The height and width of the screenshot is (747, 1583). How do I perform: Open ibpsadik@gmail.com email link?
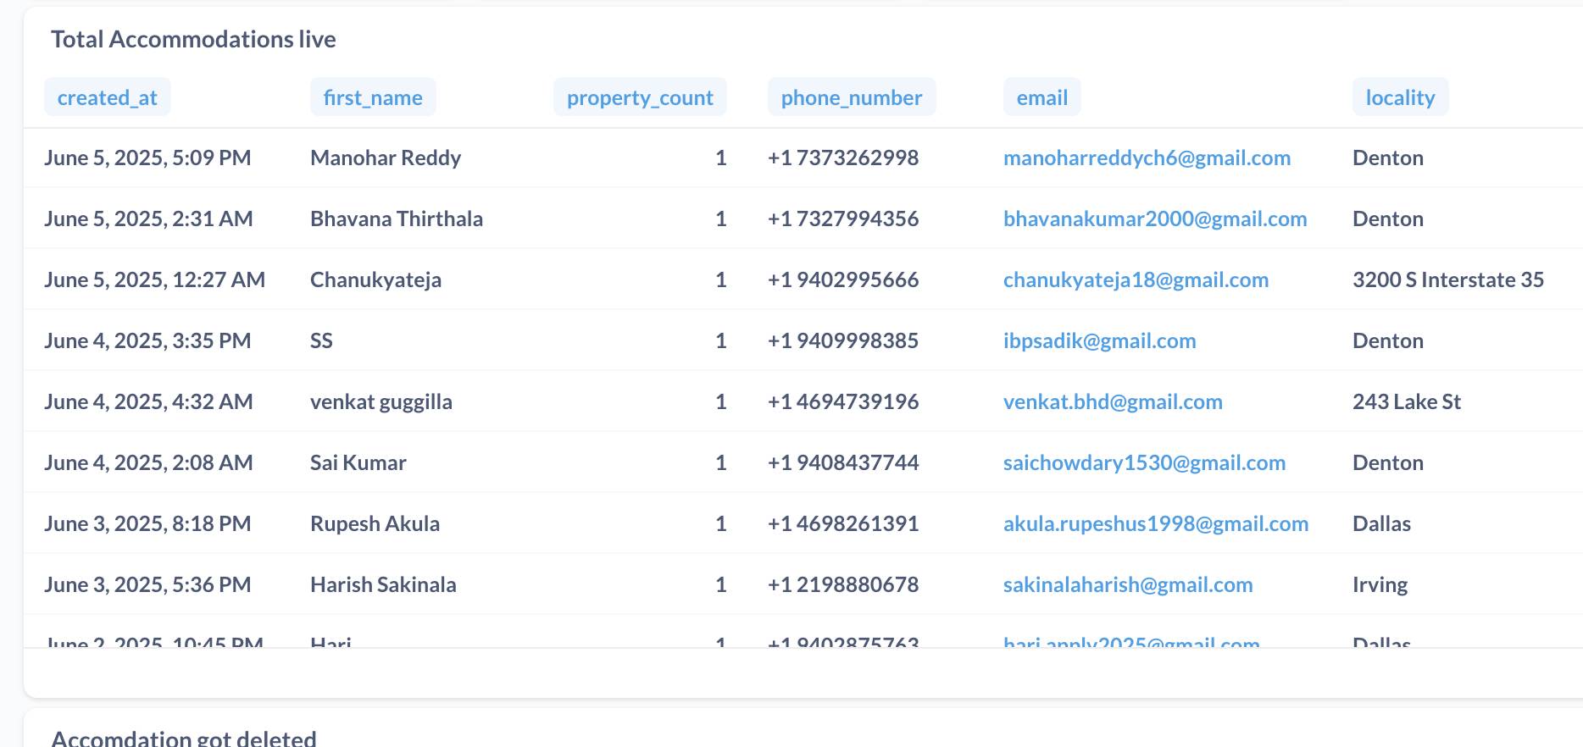(1099, 341)
